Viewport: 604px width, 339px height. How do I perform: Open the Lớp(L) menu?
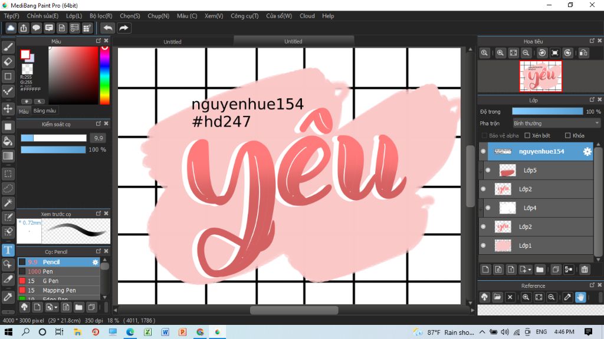tap(74, 16)
